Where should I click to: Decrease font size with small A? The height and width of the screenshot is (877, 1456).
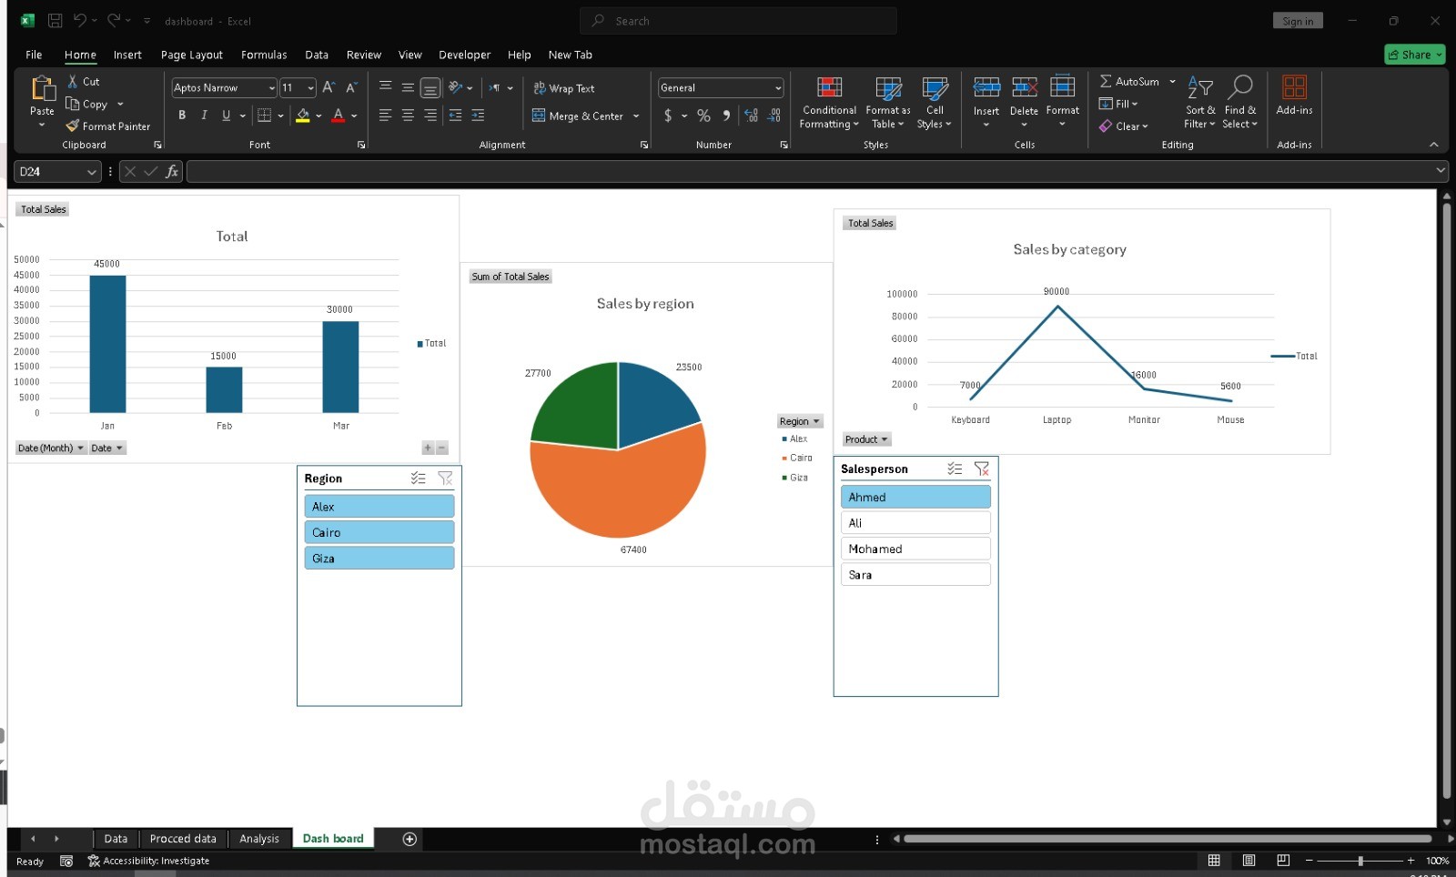[x=350, y=87]
